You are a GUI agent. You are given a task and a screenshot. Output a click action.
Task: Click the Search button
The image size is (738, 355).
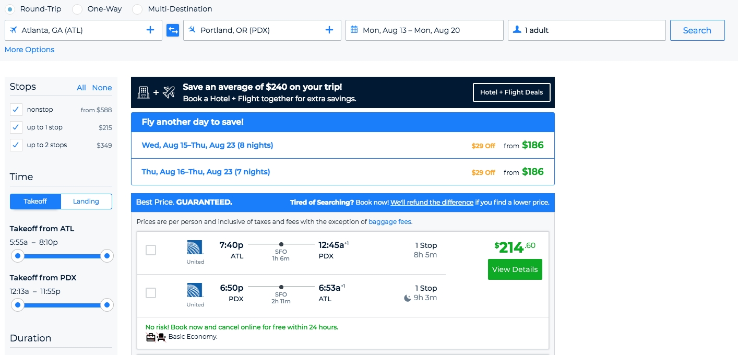pos(697,30)
